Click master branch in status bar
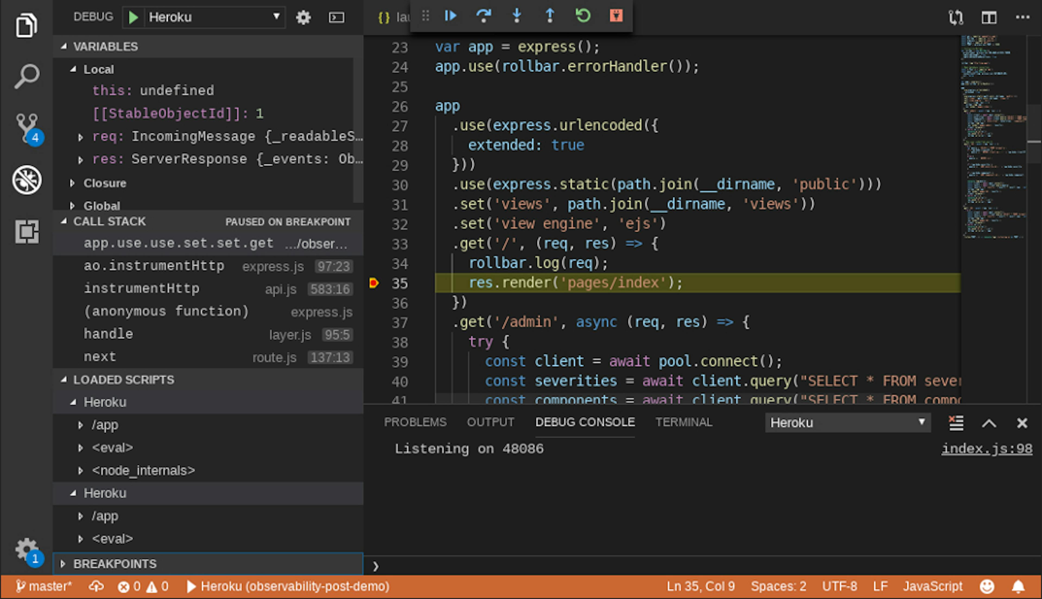Viewport: 1042px width, 599px height. [44, 586]
